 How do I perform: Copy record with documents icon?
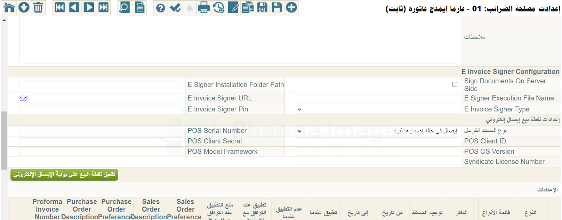[x=248, y=7]
